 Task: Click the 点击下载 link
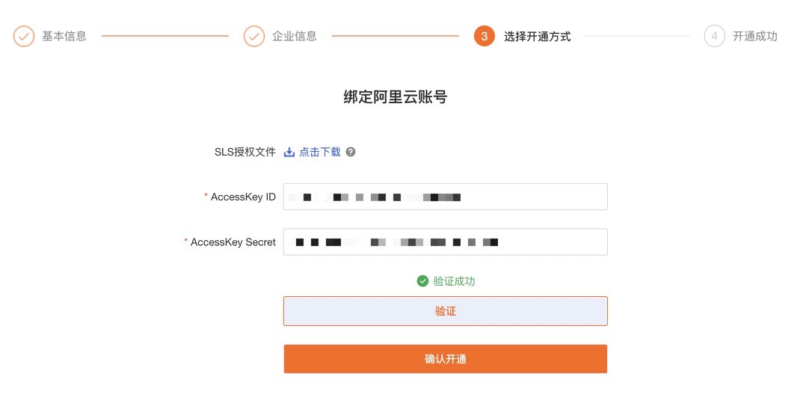click(320, 152)
